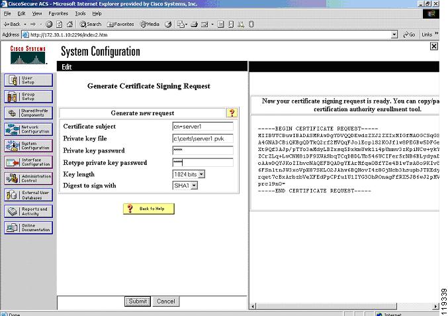Click the Private key file field
This screenshot has width=448, height=316.
coord(203,138)
